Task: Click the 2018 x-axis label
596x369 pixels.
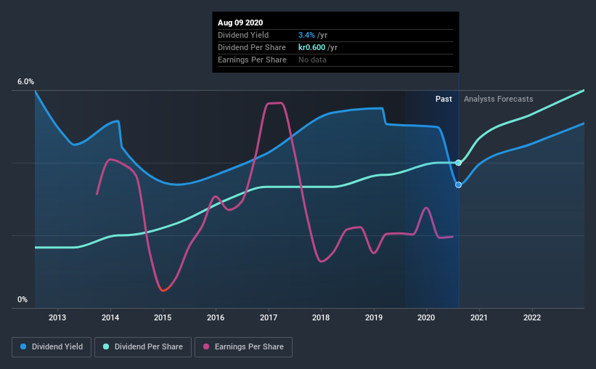Action: [x=321, y=317]
